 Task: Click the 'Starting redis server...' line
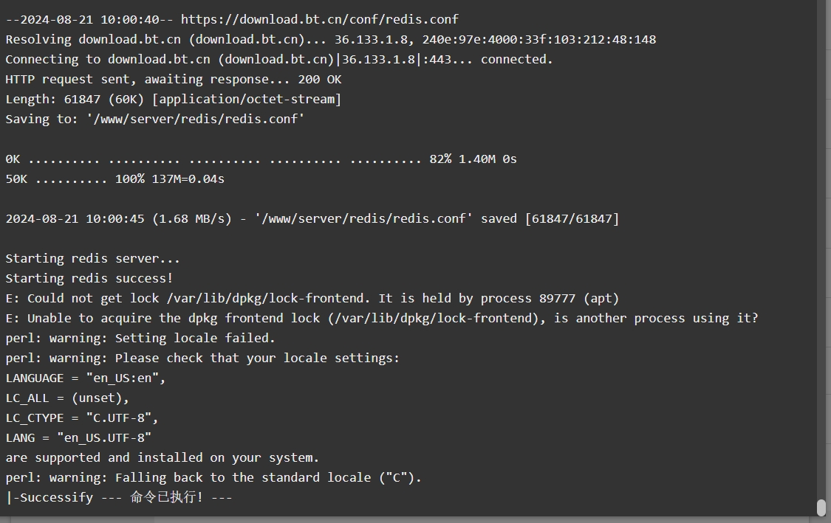click(x=93, y=259)
